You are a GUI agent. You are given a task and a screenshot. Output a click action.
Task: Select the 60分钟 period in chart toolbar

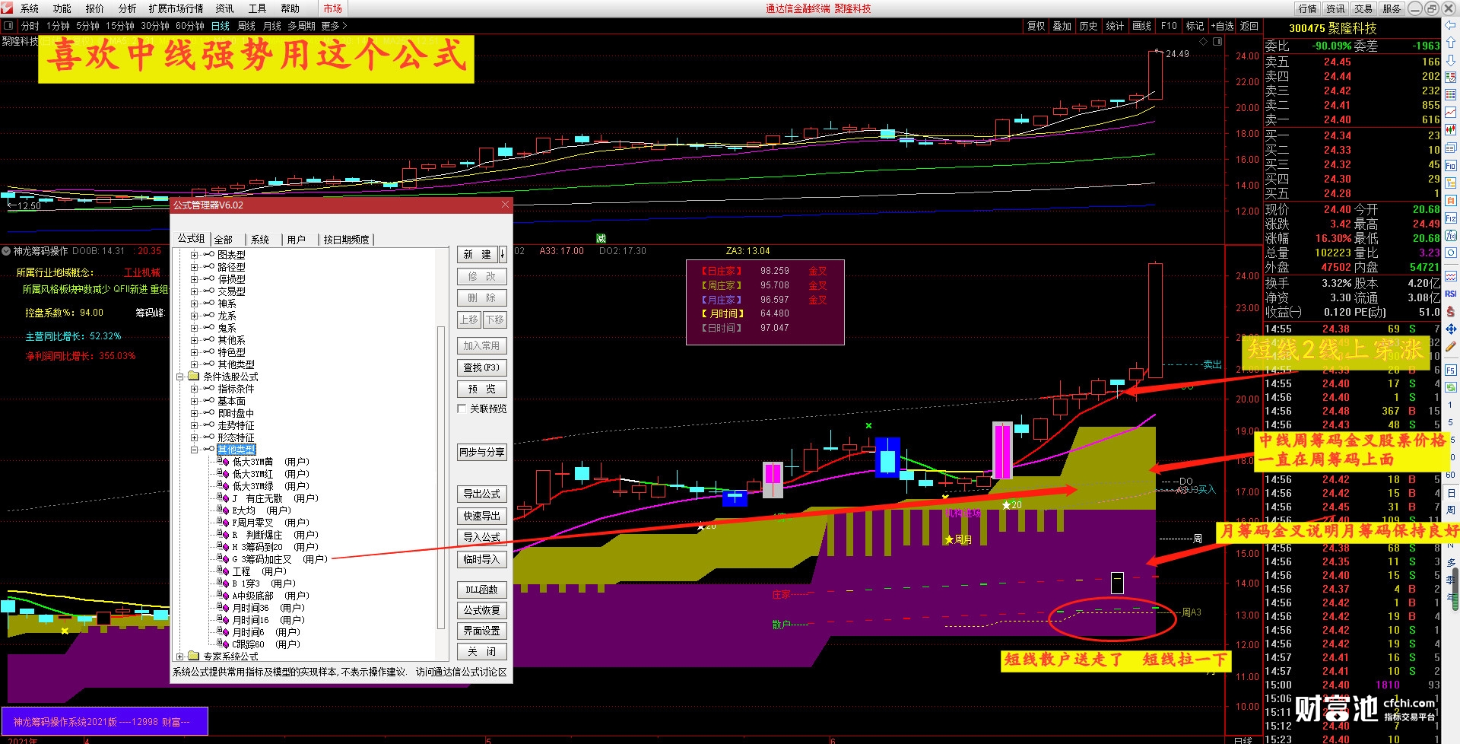pos(190,26)
